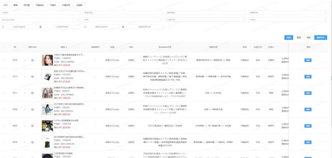Screen dimensions: 332x158
Task: View log via eye icon row 5008
Action: pos(32,109)
